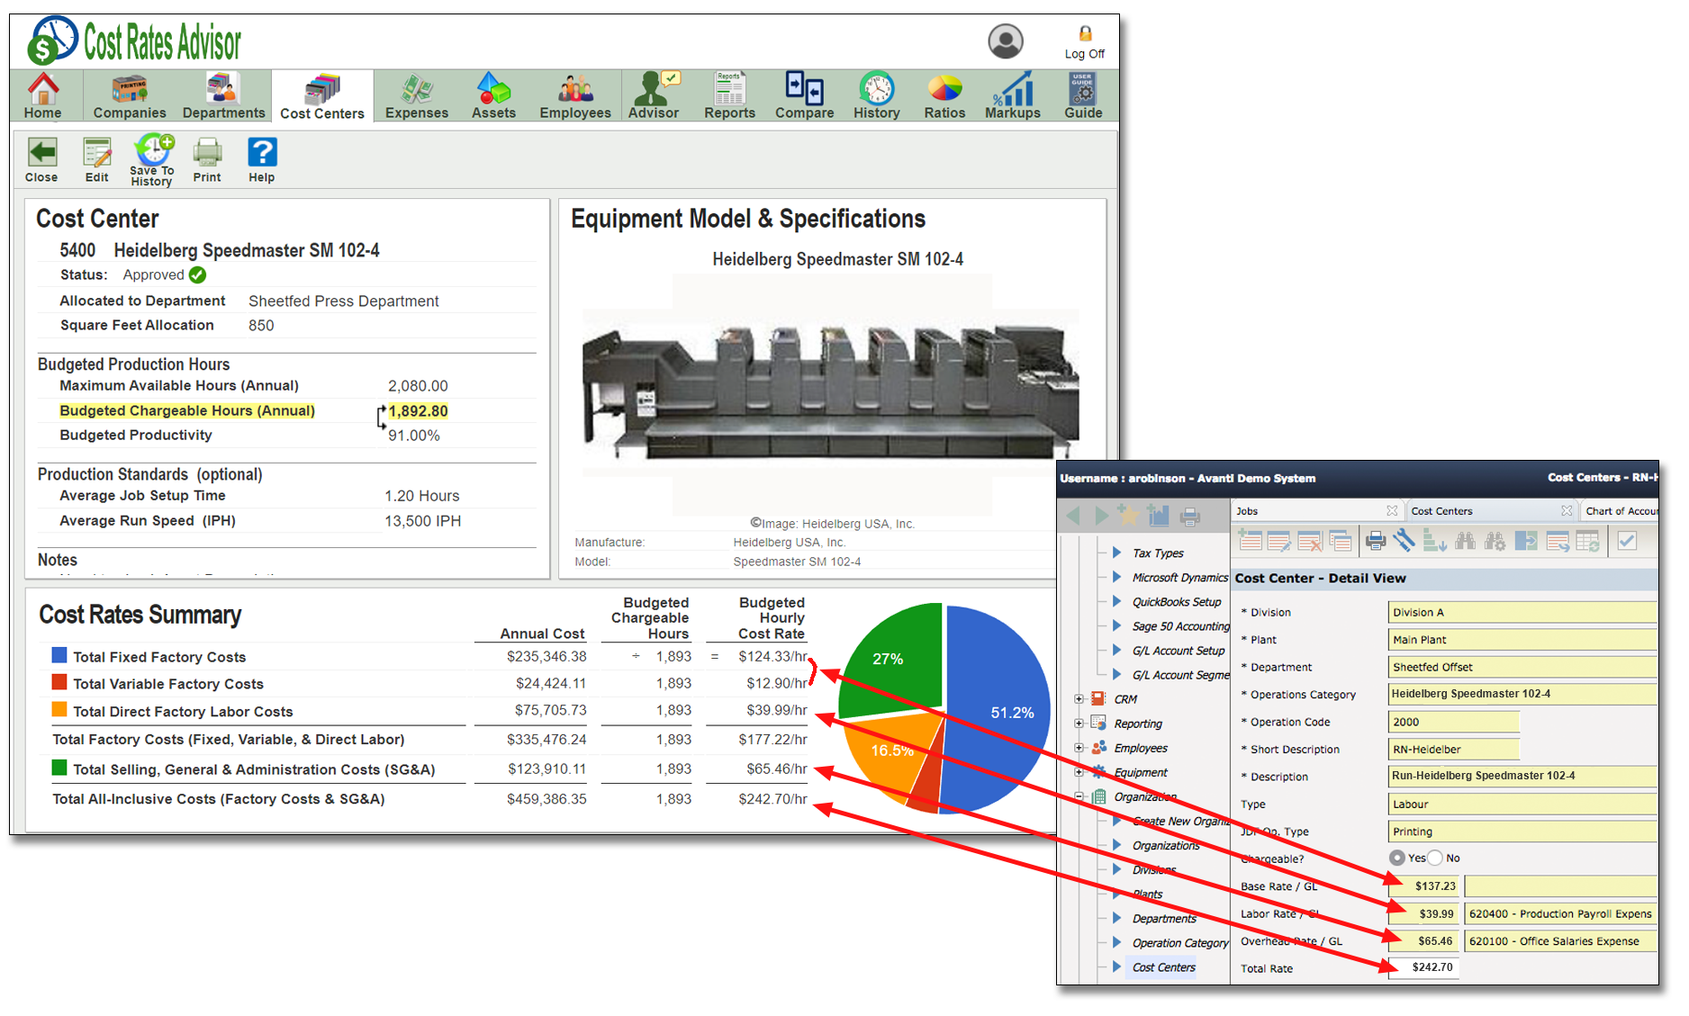The image size is (1689, 1016).
Task: Switch to Chart of Accounts tab
Action: tap(1621, 511)
